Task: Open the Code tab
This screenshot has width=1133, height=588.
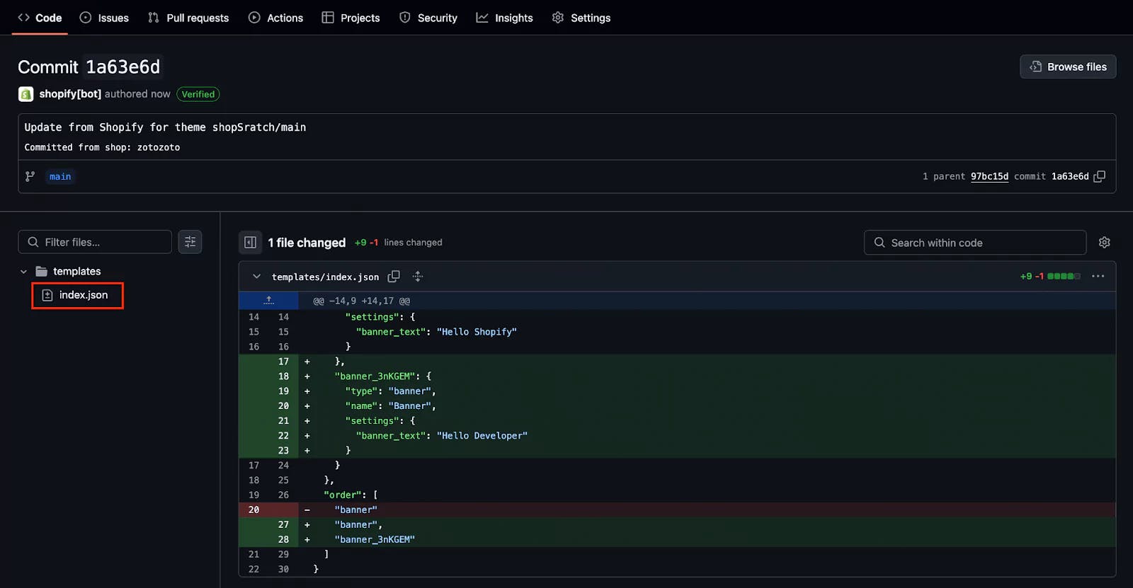Action: click(40, 18)
